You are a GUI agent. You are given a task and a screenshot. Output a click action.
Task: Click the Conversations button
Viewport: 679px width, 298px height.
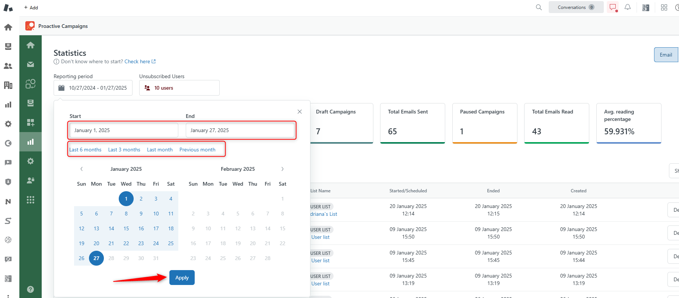point(576,7)
